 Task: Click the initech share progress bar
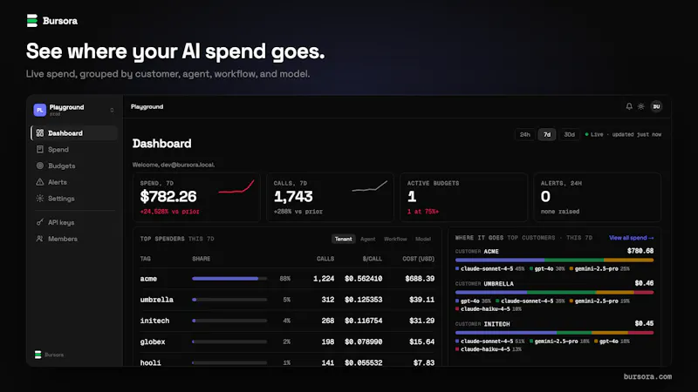(x=229, y=321)
